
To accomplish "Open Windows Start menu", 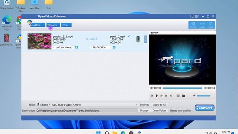I will pos(98,133).
